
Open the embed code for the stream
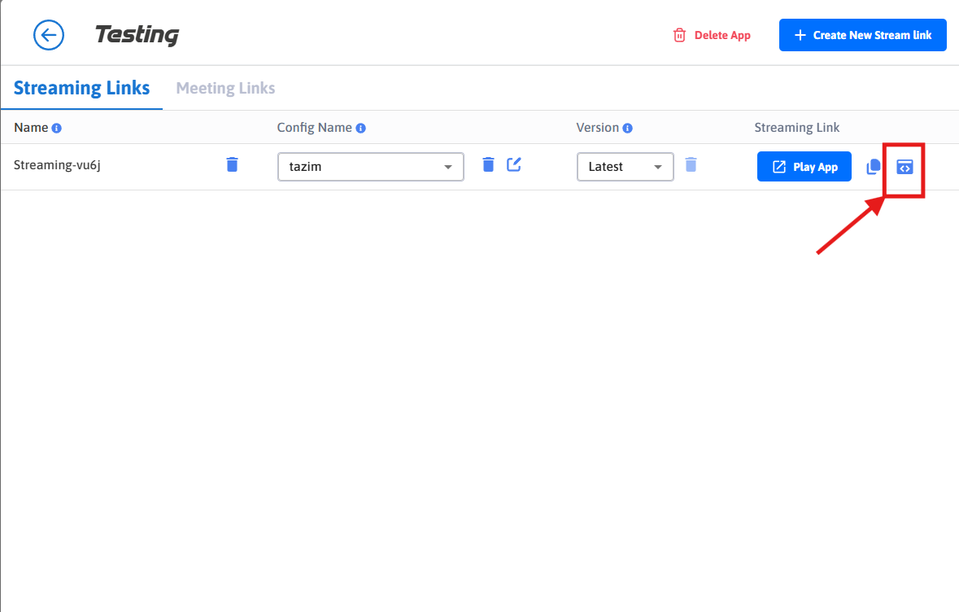tap(905, 167)
